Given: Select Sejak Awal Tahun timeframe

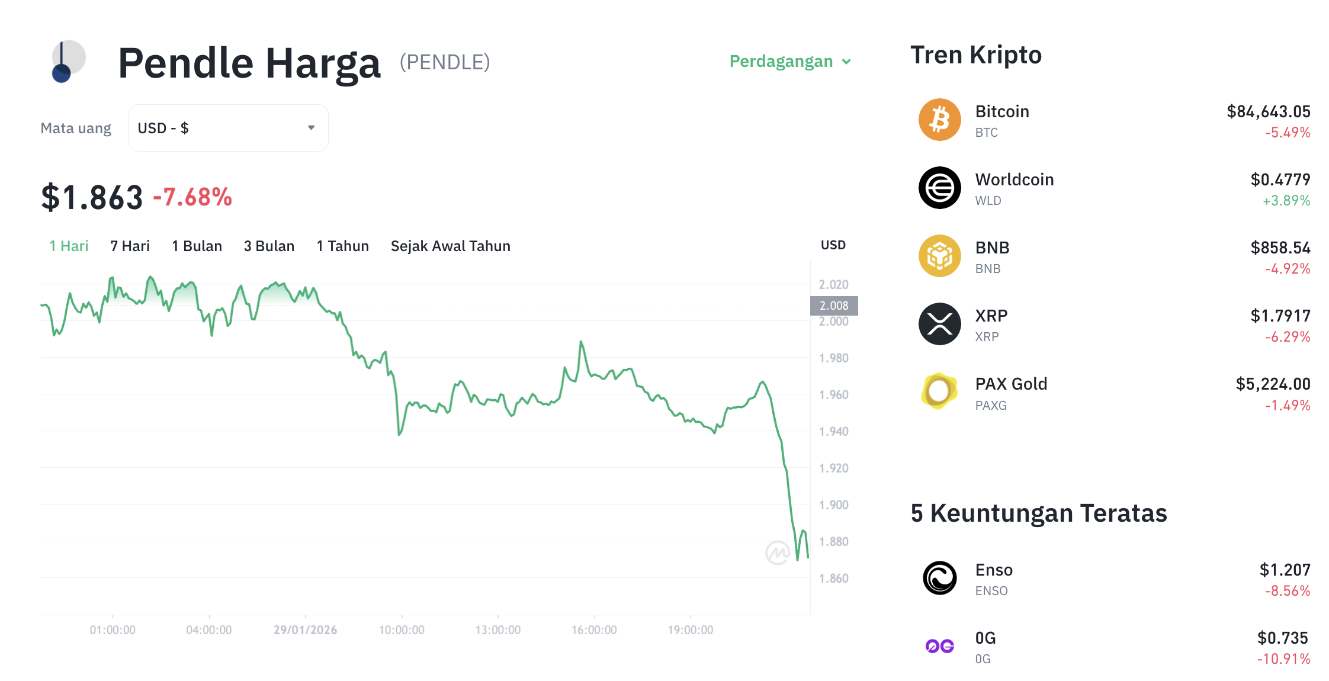Looking at the screenshot, I should pos(450,246).
